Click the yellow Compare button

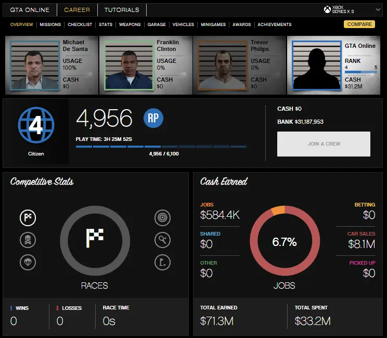(359, 24)
